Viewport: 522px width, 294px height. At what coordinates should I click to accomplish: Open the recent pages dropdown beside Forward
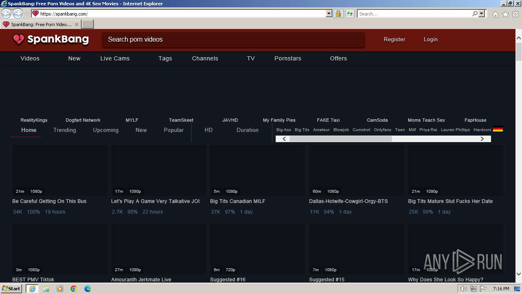coord(27,14)
